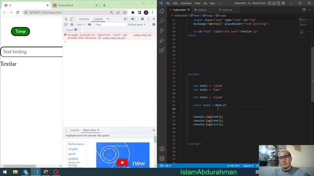Screen dimensions: 314x176
Task: Click errors and warnings count in status bar
Action: [165, 166]
